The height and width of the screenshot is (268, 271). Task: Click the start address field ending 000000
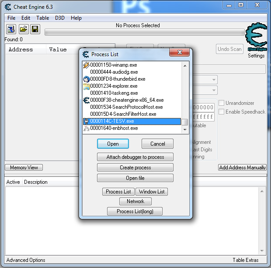tap(203, 107)
